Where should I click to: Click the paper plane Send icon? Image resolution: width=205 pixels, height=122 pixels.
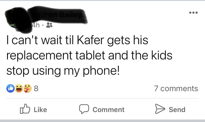pyautogui.click(x=160, y=109)
